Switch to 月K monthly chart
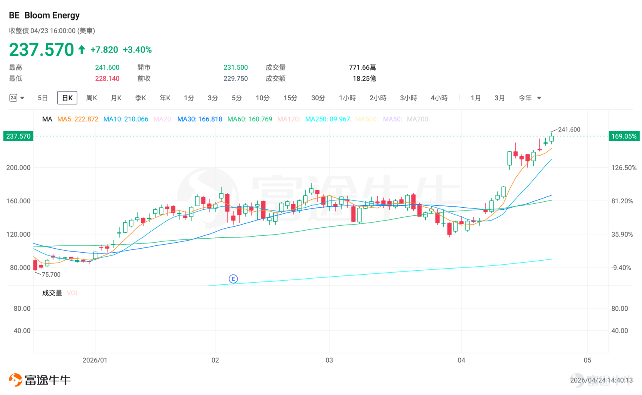 pos(116,98)
